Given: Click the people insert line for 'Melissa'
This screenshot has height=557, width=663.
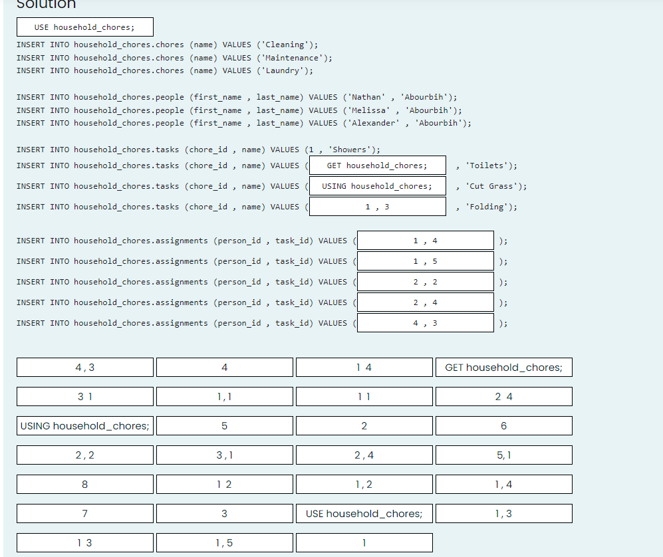Looking at the screenshot, I should (x=239, y=110).
